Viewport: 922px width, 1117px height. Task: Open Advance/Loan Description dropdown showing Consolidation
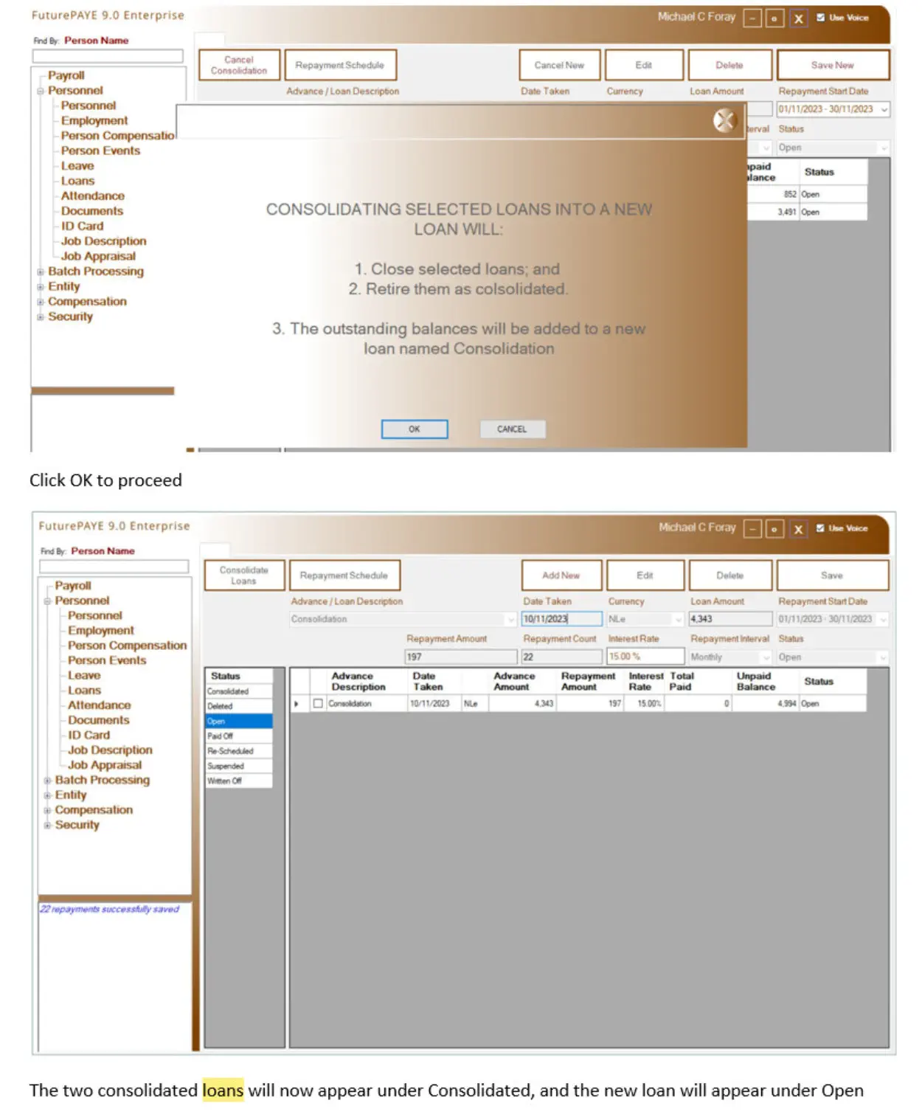[x=510, y=619]
